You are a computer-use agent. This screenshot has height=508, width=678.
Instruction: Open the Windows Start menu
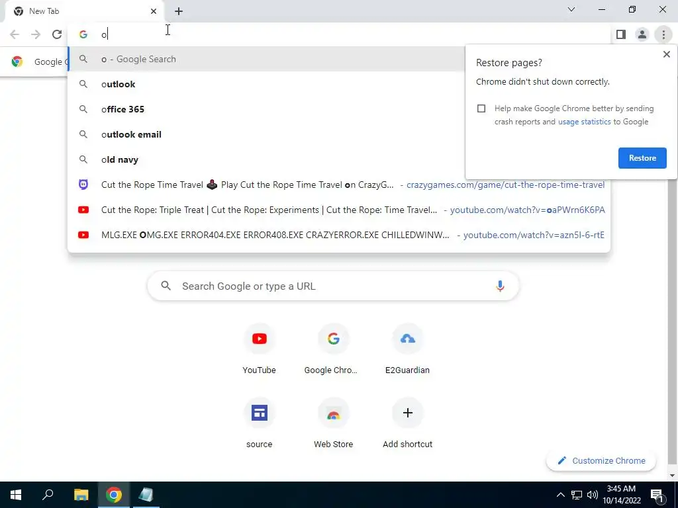16,495
